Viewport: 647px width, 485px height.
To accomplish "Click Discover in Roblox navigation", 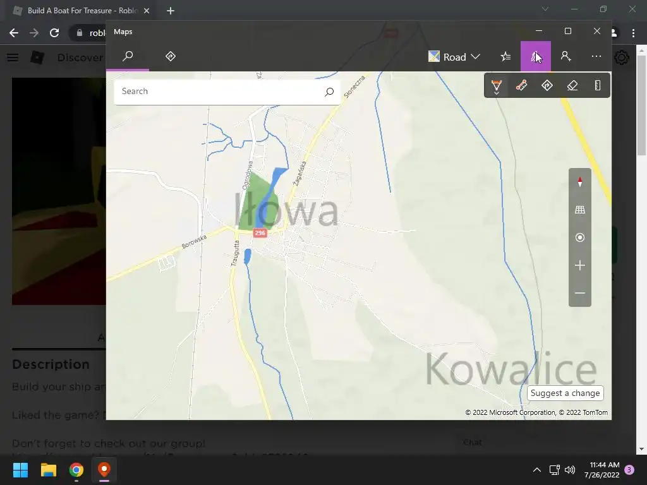I will tap(80, 57).
